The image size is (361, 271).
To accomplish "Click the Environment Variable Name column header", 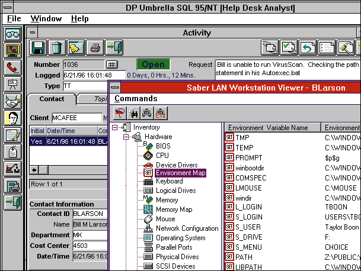I will pyautogui.click(x=273, y=128).
